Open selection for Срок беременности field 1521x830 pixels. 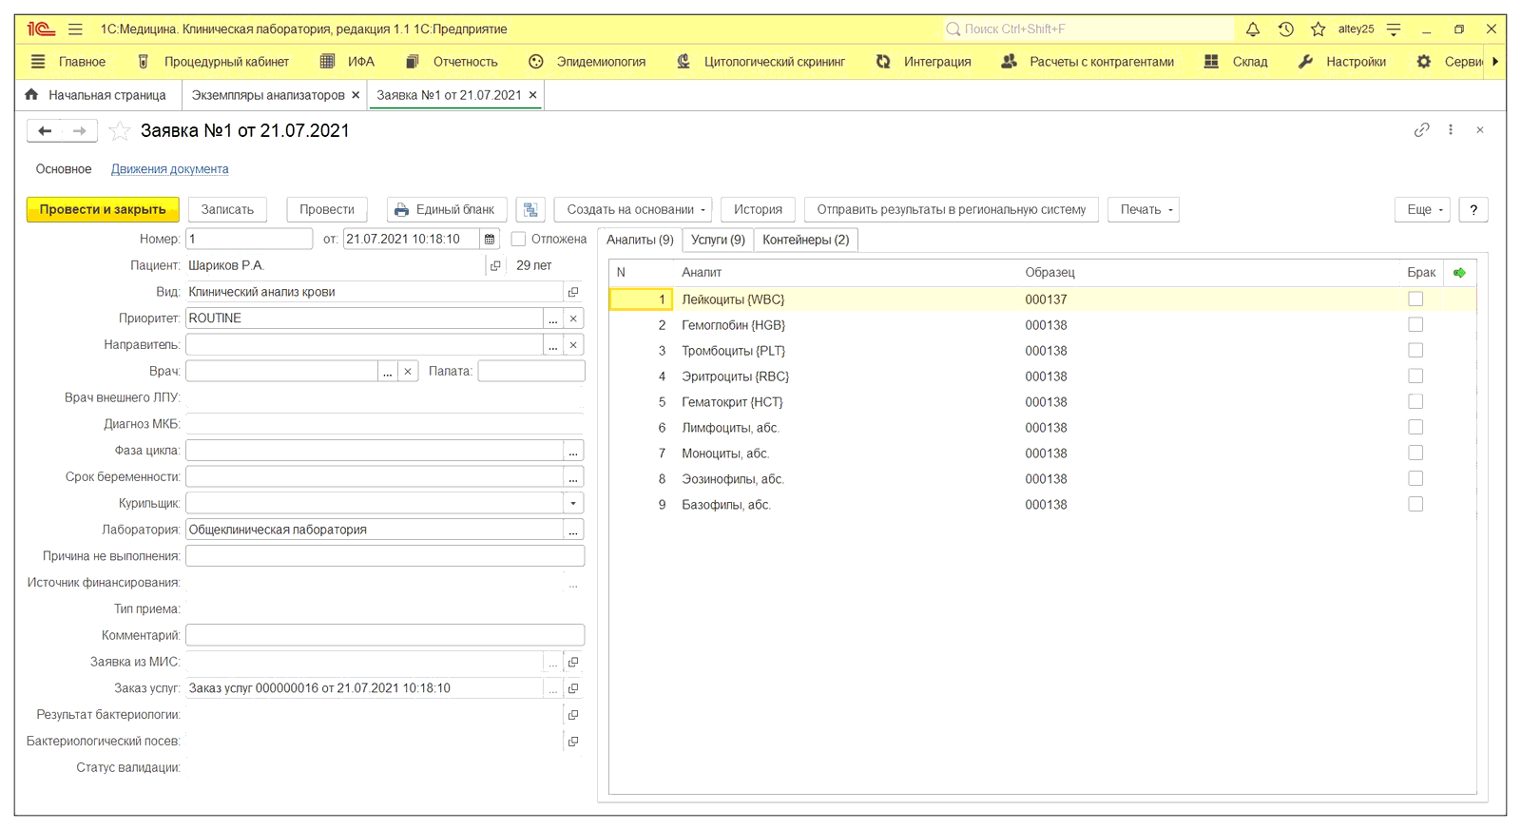(x=573, y=477)
